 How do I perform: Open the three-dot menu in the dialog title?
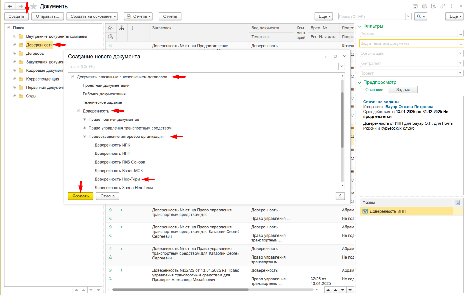tap(326, 56)
